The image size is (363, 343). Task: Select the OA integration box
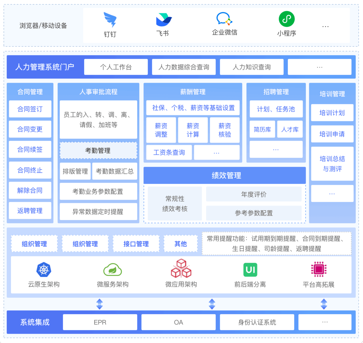pyautogui.click(x=179, y=322)
